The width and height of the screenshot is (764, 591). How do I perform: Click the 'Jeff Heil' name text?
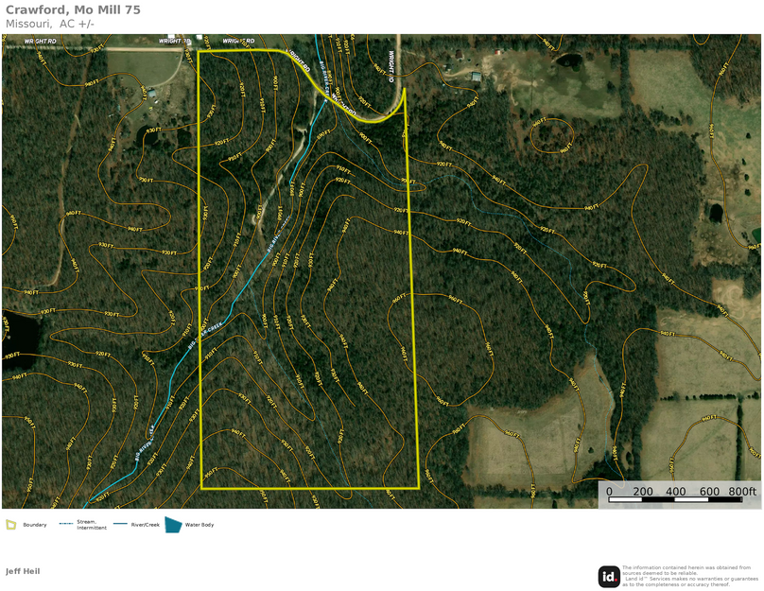click(23, 571)
